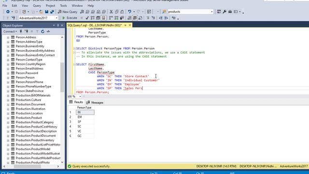309x174 pixels.
Task: Click inside the products search field
Action: (x=189, y=12)
